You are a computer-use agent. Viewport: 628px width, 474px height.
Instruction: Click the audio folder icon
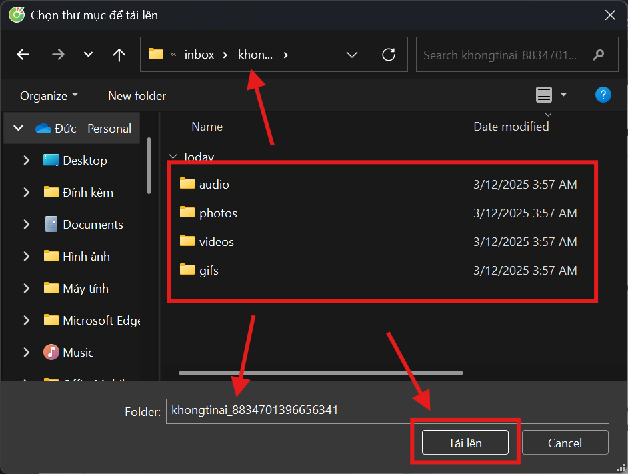187,183
